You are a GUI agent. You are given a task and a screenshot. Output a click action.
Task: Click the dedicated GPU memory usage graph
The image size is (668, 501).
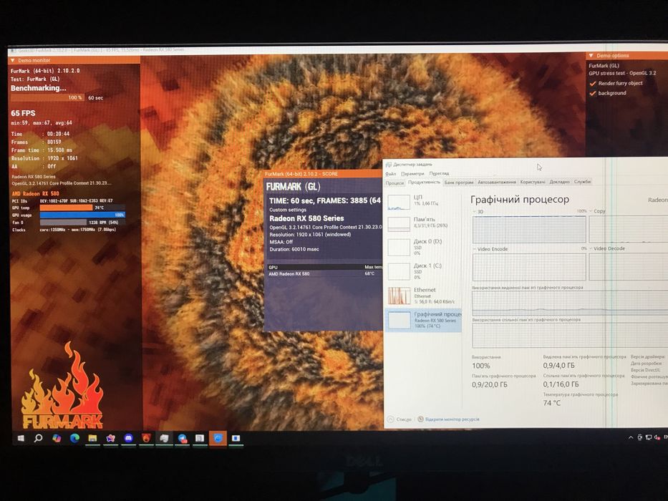tap(570, 303)
